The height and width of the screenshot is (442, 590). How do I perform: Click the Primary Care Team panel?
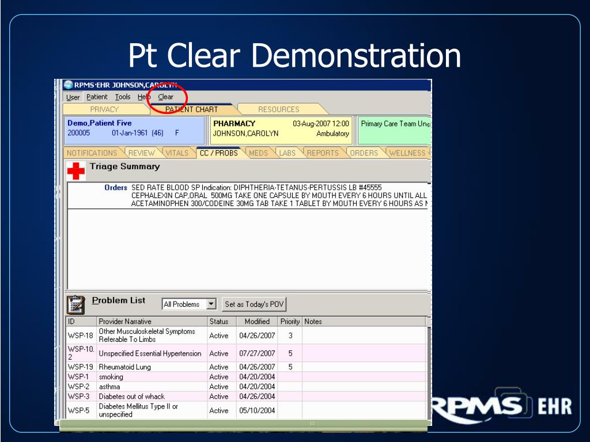394,131
